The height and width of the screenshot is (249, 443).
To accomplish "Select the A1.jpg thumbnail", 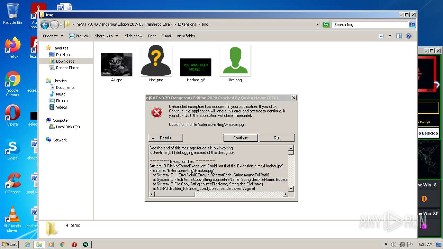I will tap(117, 64).
